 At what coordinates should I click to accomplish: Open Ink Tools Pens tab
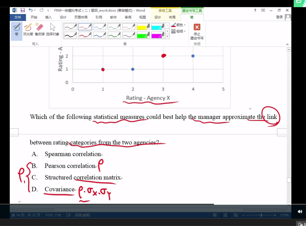pos(192,17)
